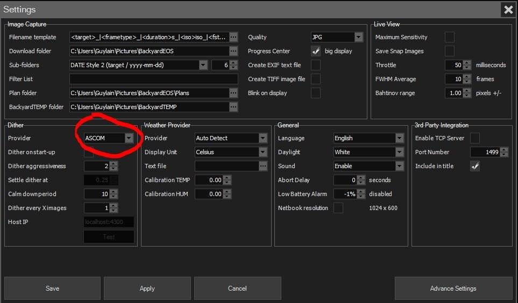Adjust the Dither aggressiveness stepper

pyautogui.click(x=113, y=165)
